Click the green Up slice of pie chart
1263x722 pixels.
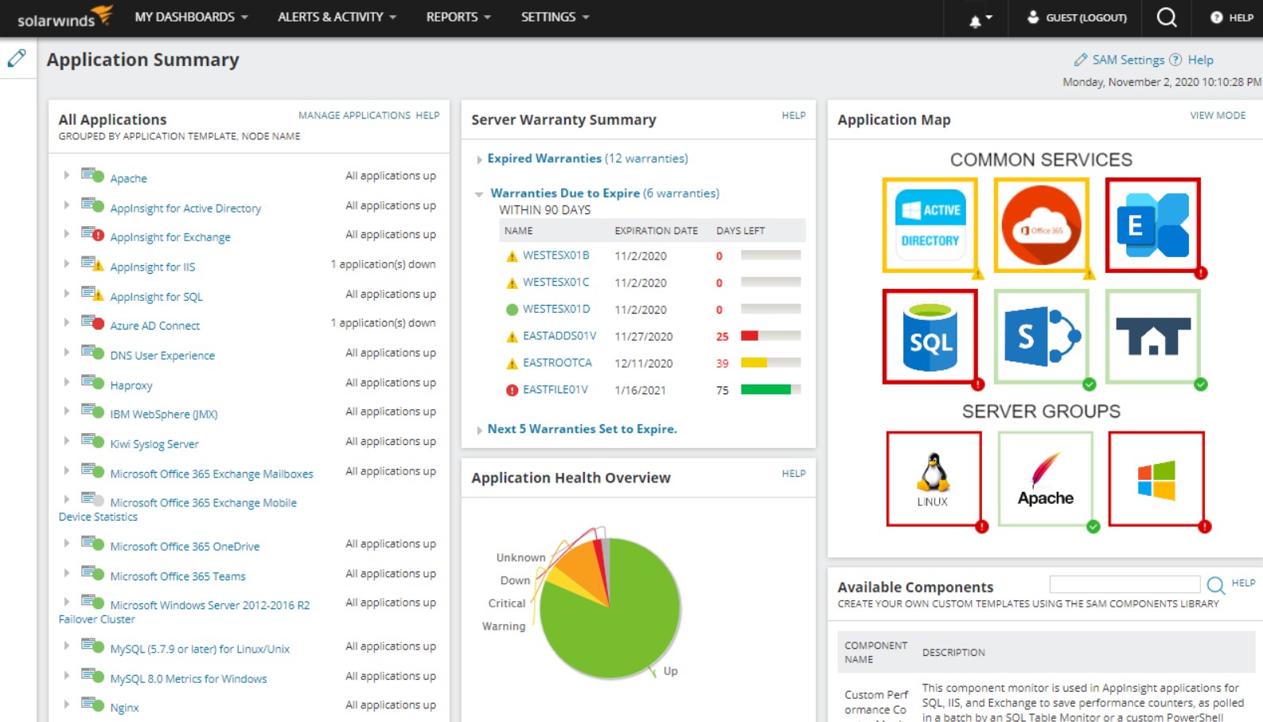coord(621,629)
